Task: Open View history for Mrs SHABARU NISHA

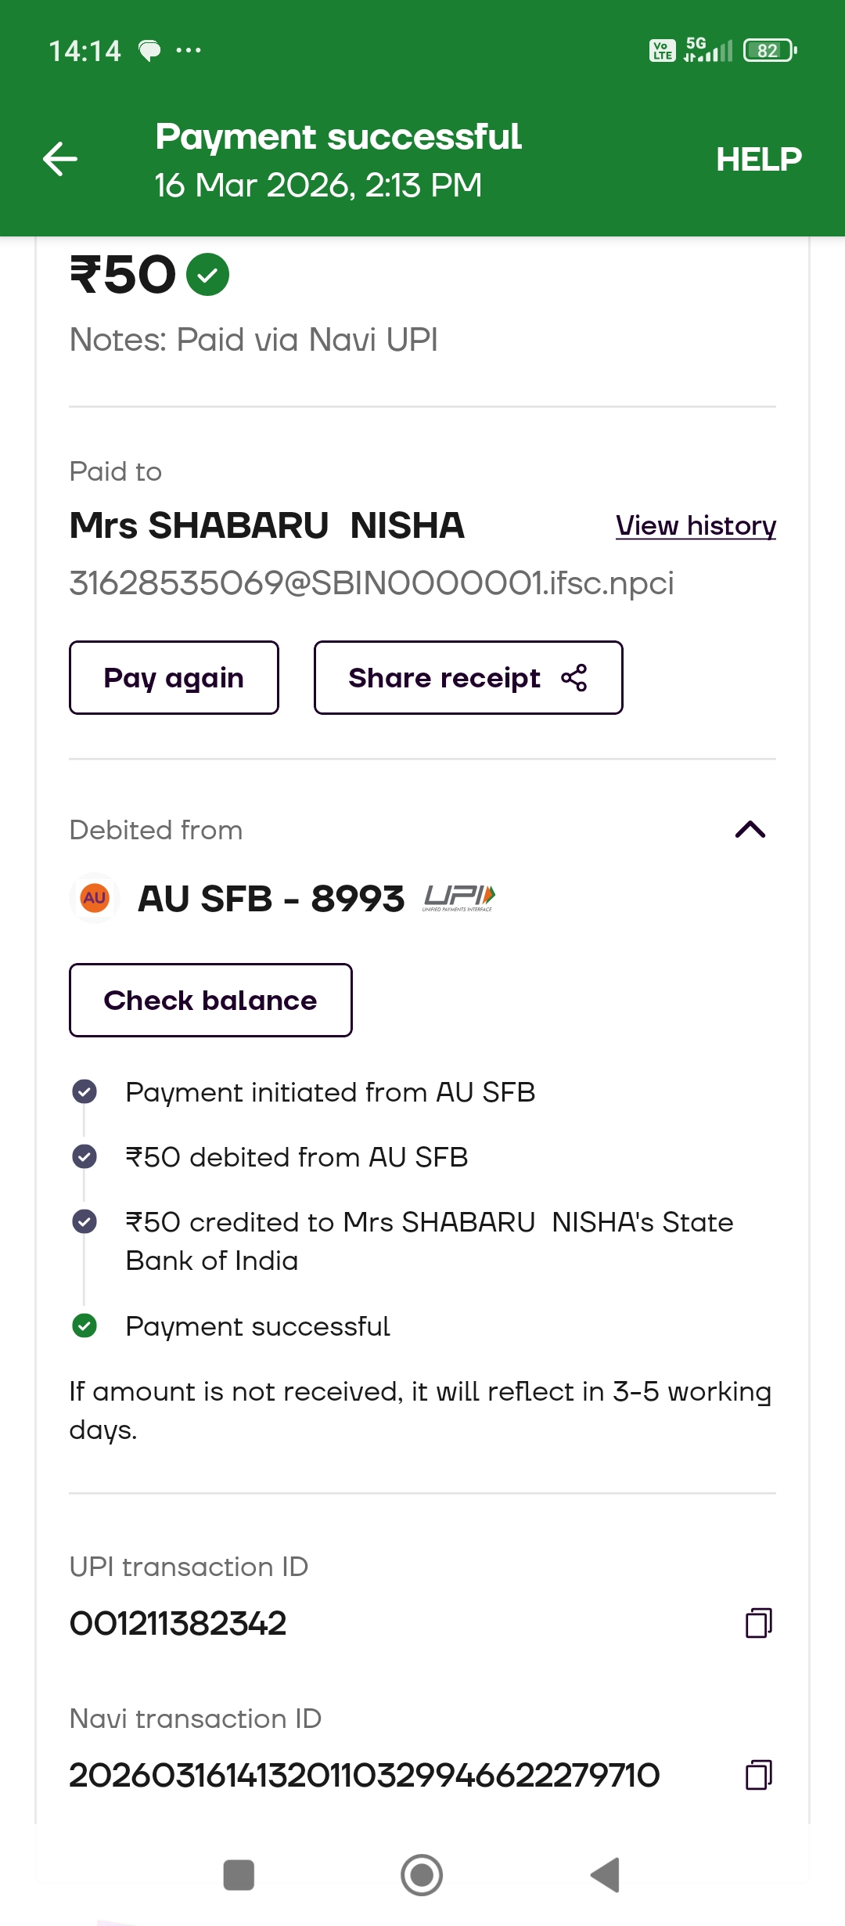Action: (696, 525)
